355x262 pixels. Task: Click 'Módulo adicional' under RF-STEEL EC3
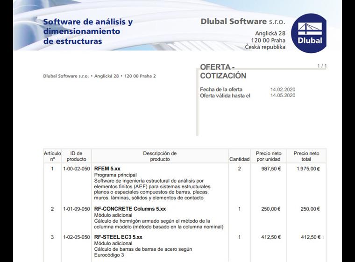[113, 243]
